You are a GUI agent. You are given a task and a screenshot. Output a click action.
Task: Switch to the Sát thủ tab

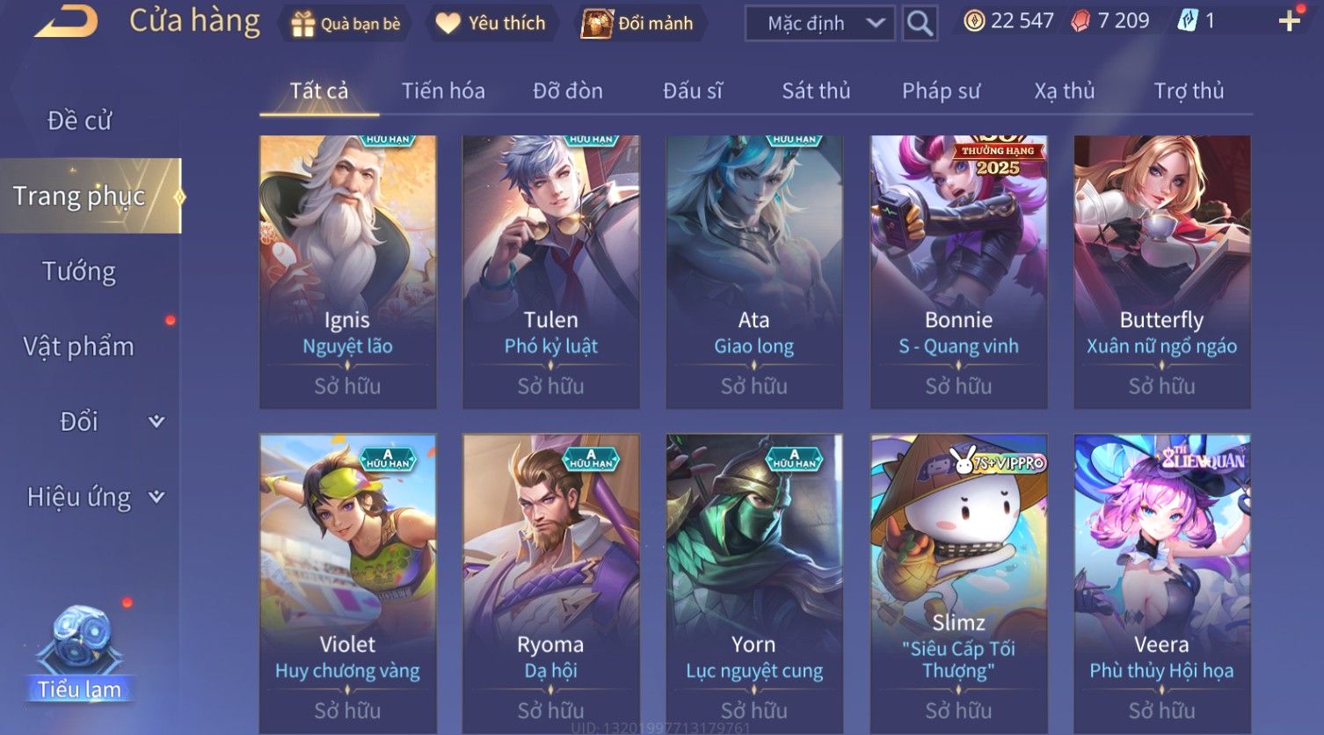click(x=816, y=91)
